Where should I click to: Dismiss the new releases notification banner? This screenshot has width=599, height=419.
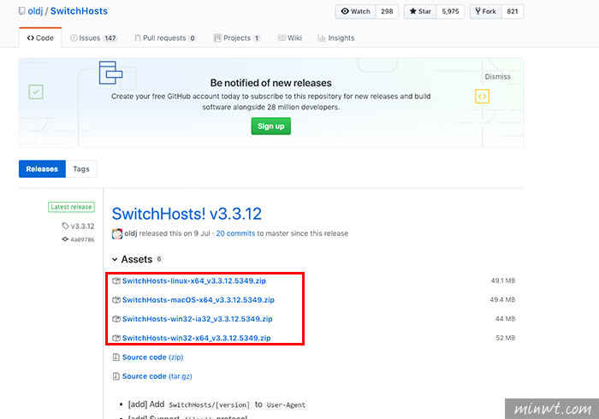(x=497, y=77)
